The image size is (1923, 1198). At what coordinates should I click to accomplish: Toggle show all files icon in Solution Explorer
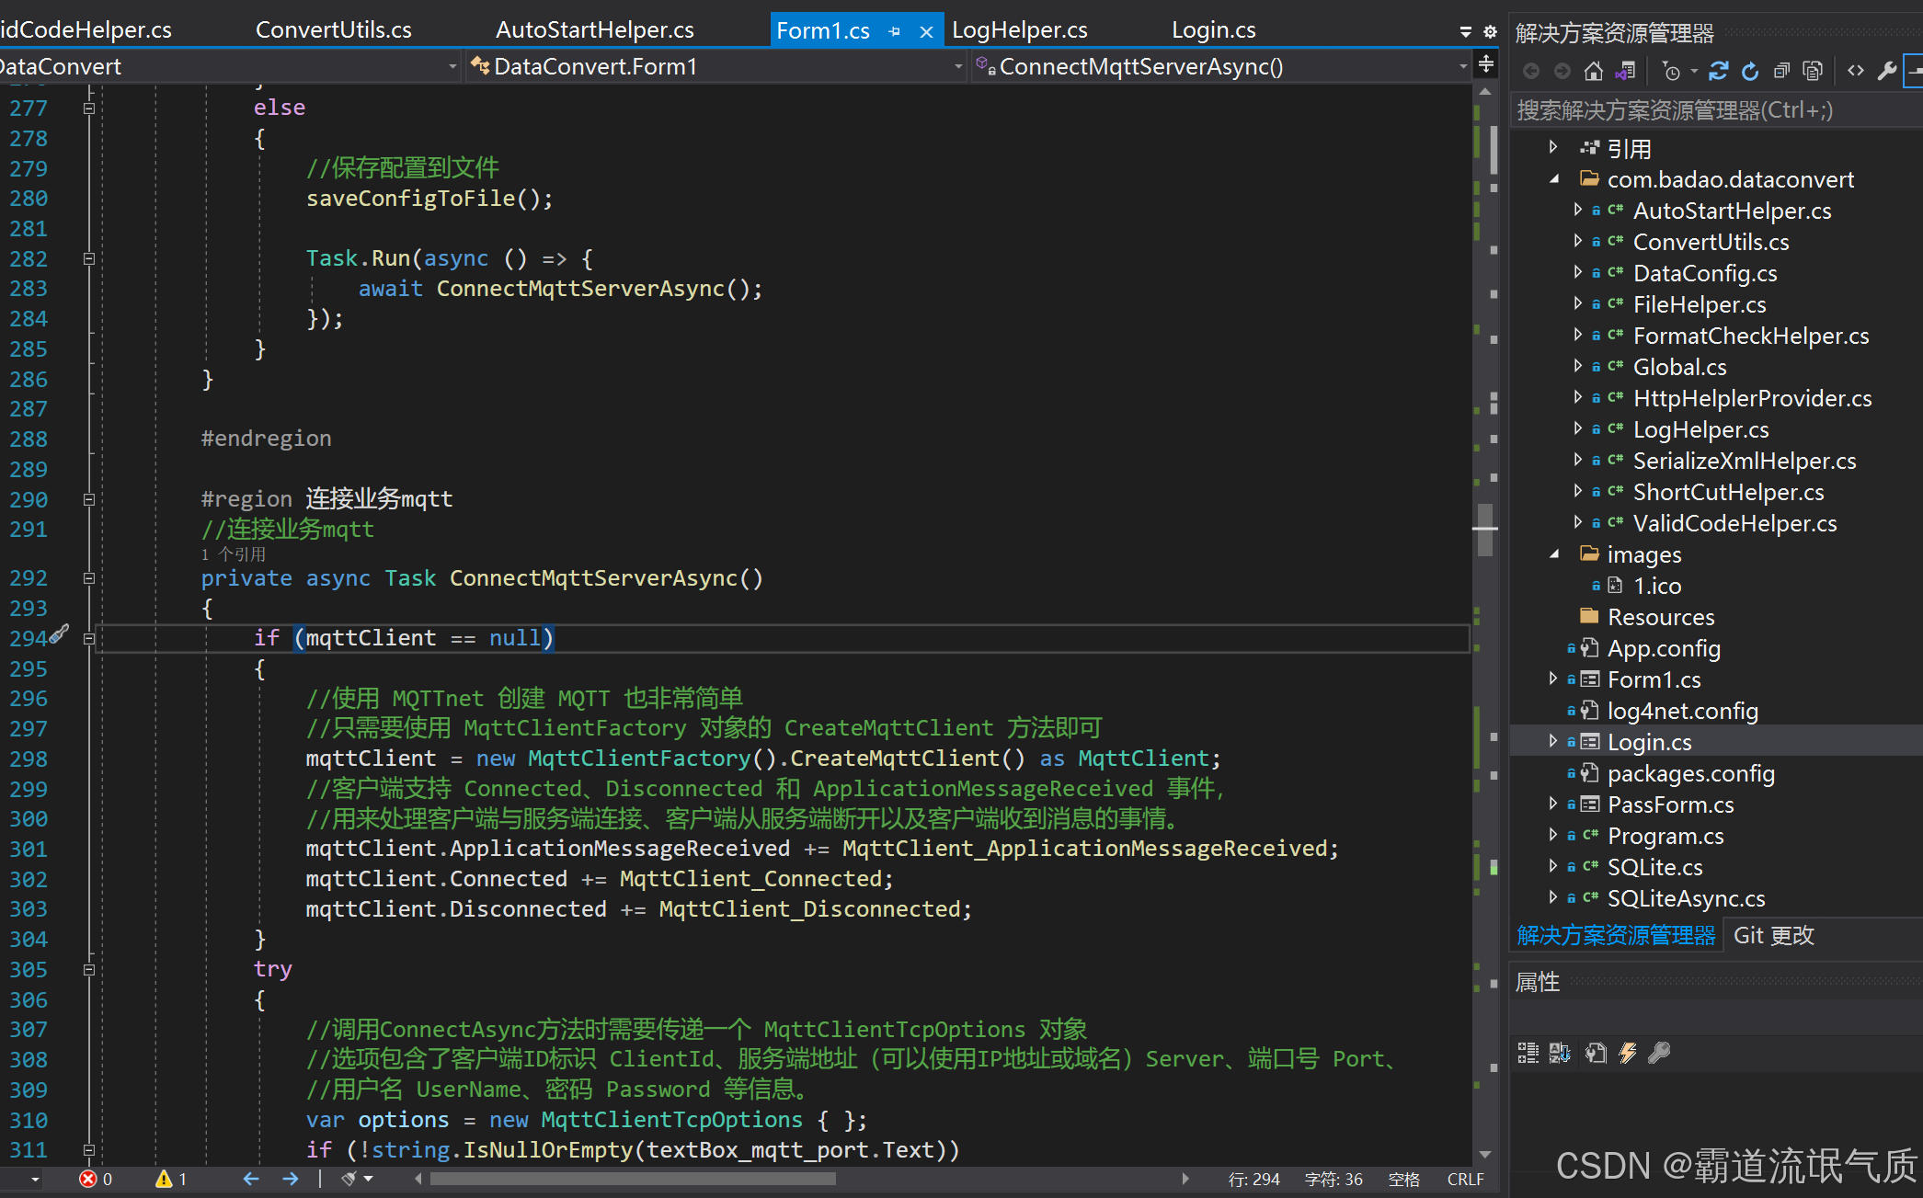[1813, 71]
